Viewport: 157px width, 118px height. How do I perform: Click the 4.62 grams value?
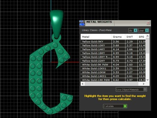point(116,80)
